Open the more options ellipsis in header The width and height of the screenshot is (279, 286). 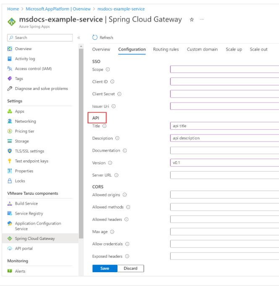(x=202, y=19)
